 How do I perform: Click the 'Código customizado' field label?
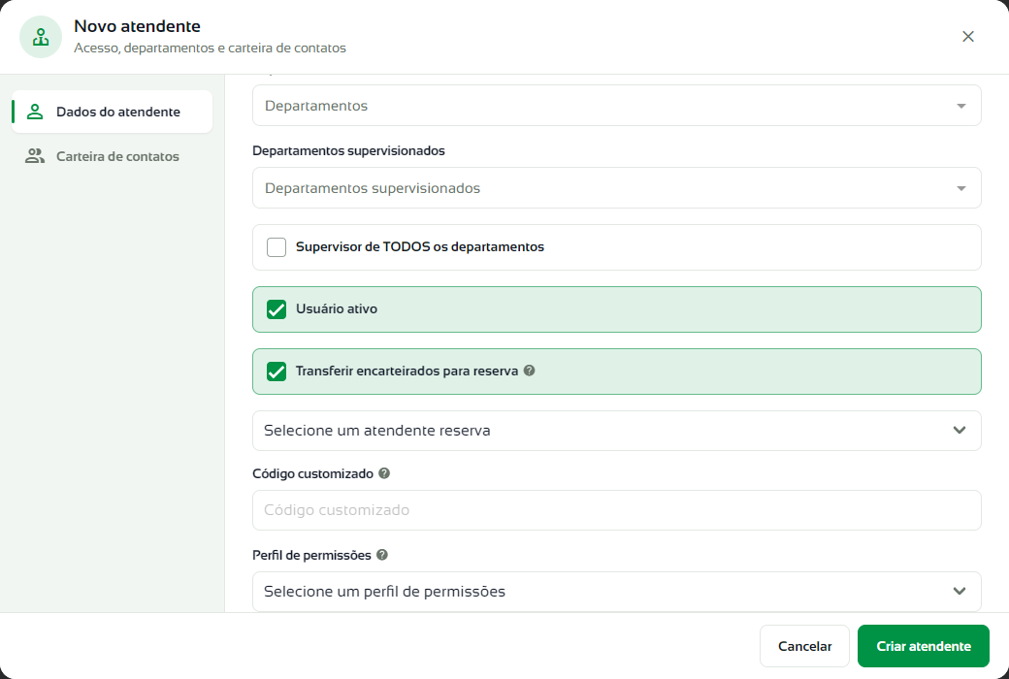click(312, 473)
